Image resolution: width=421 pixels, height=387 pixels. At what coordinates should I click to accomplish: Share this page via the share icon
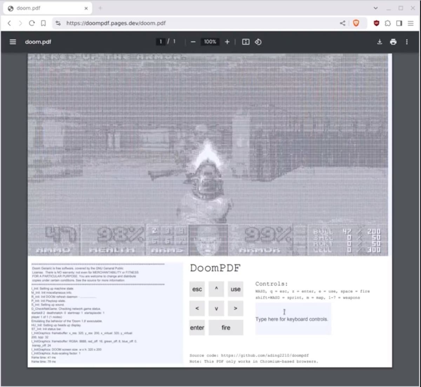coord(342,23)
